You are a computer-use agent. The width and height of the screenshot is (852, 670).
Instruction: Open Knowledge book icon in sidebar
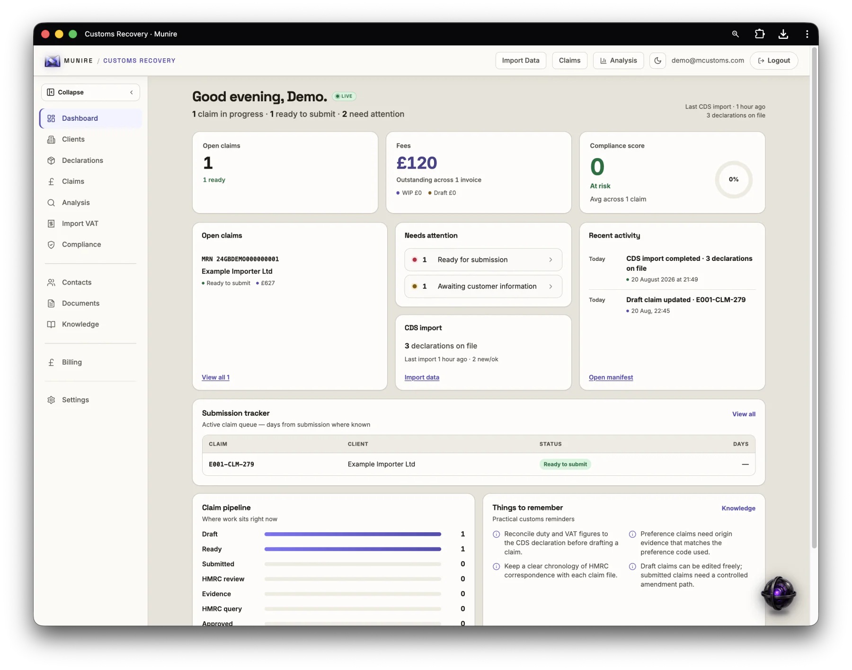pos(51,324)
